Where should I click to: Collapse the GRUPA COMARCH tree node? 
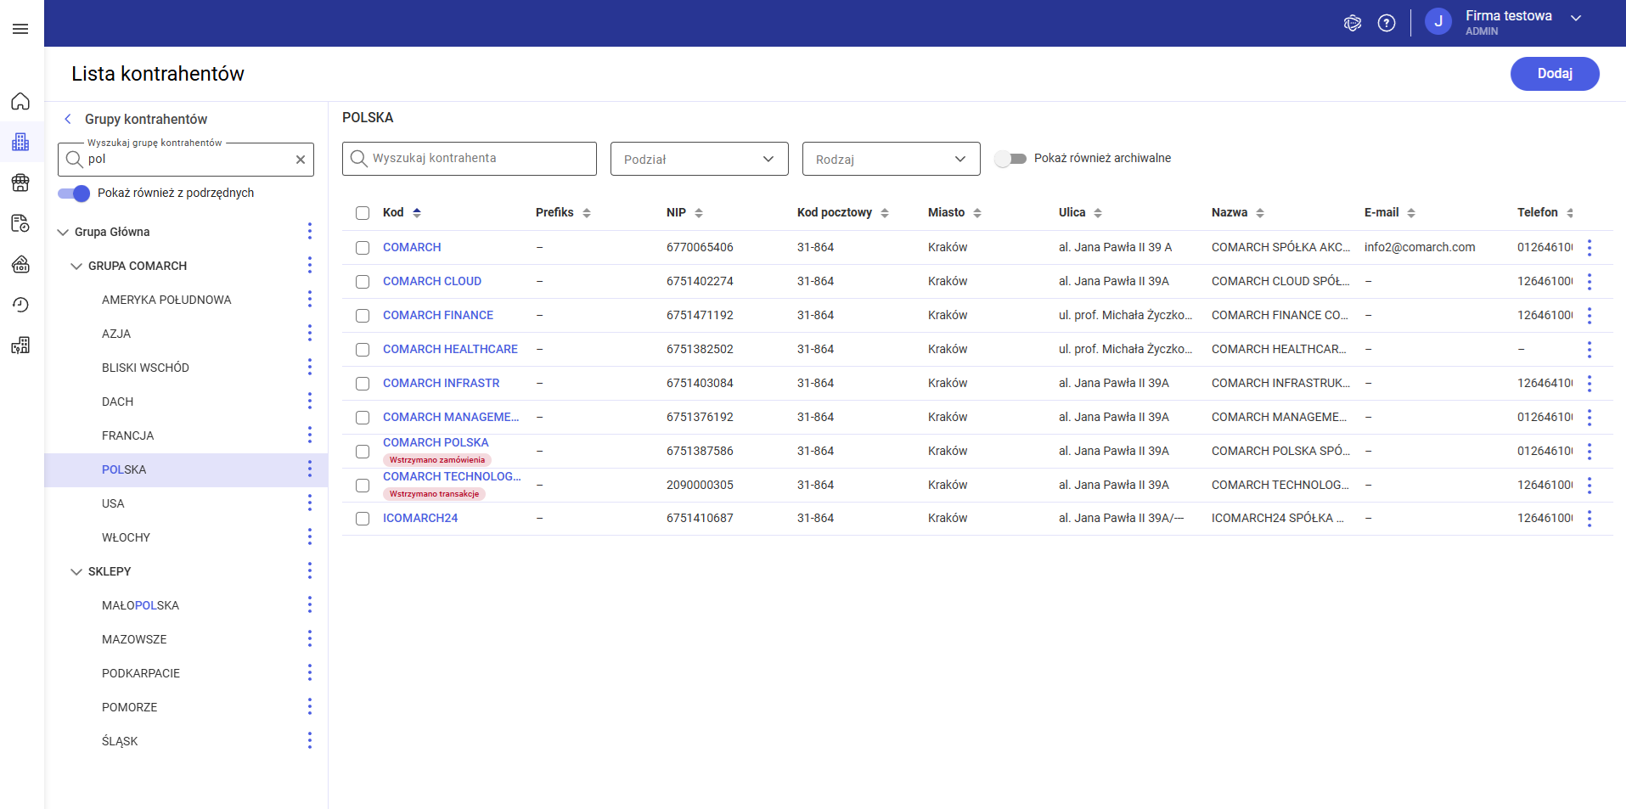[76, 267]
